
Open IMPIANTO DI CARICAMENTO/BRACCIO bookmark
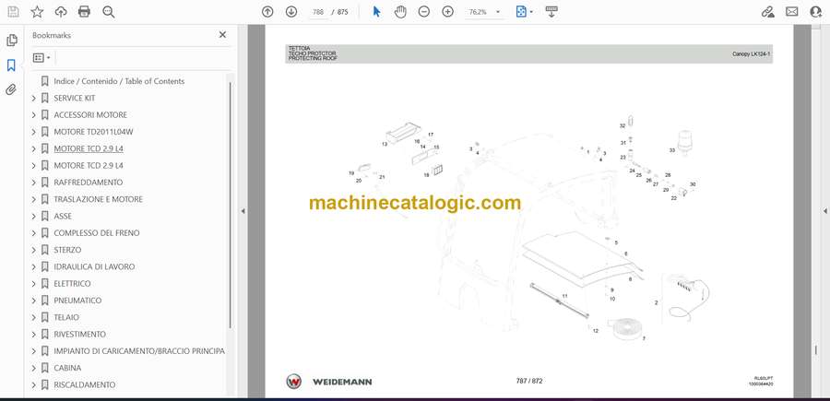[139, 351]
